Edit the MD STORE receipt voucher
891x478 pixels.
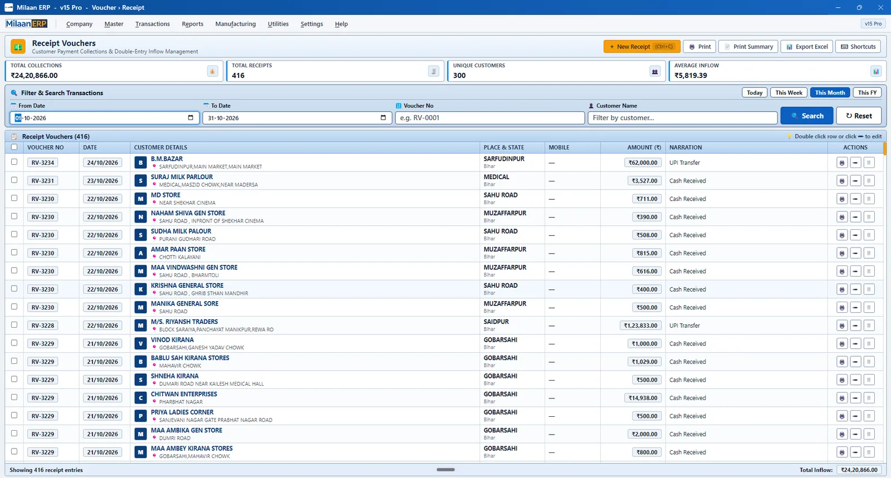[x=855, y=199]
